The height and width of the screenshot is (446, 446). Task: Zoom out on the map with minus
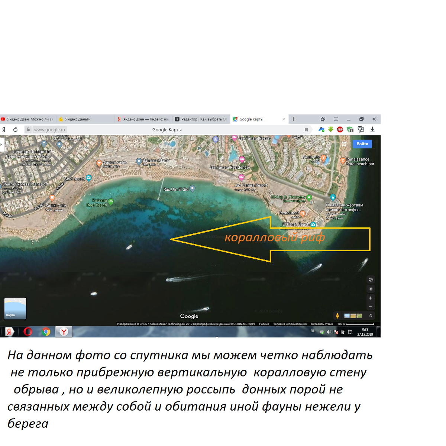tap(371, 306)
